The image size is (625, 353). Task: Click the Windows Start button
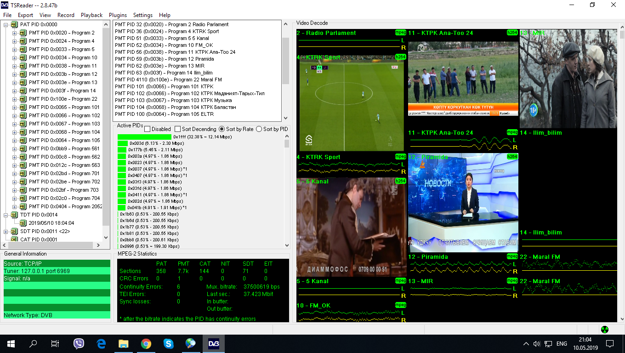(11, 343)
